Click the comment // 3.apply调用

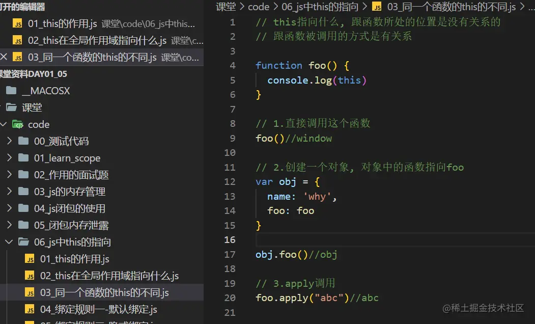(x=295, y=283)
